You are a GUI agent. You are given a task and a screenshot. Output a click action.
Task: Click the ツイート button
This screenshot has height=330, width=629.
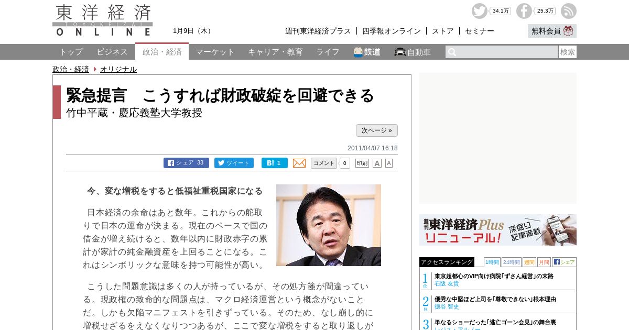234,163
